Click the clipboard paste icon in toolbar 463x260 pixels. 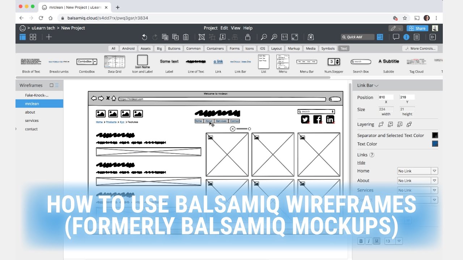pos(186,37)
